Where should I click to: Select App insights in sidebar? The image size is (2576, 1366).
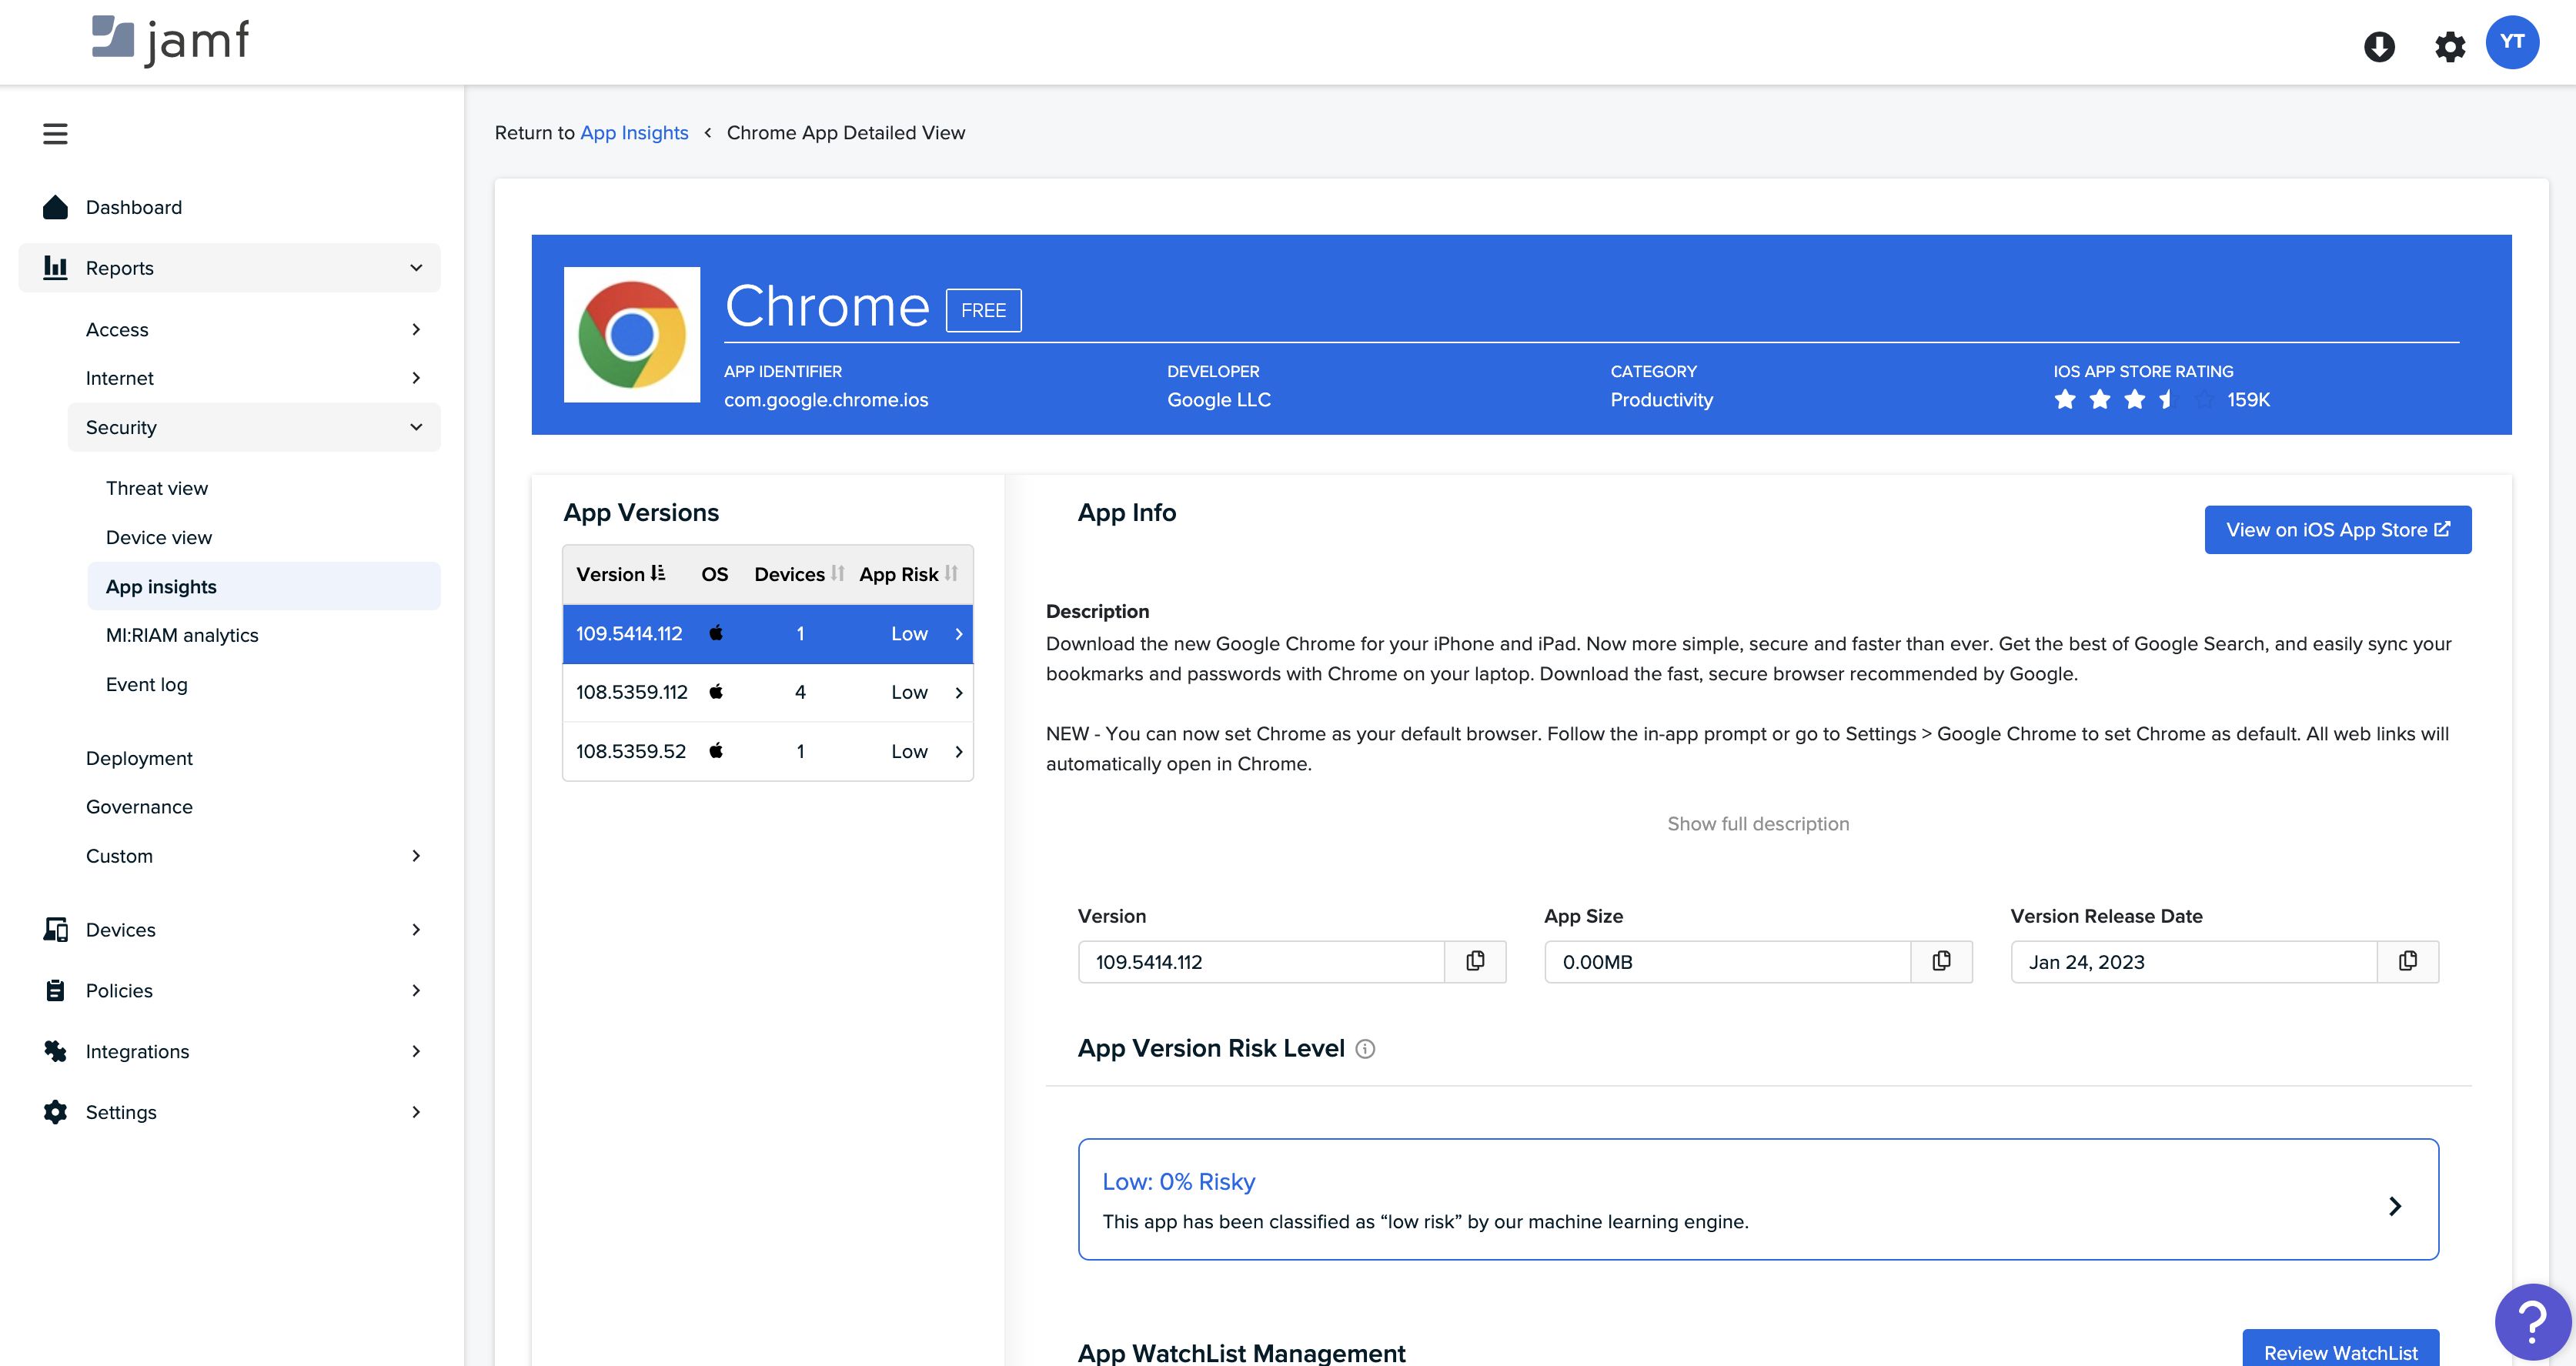tap(264, 586)
